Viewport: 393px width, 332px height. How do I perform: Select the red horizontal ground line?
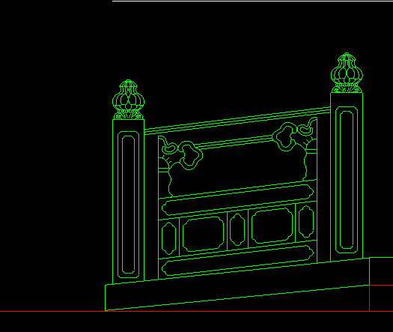(196, 312)
